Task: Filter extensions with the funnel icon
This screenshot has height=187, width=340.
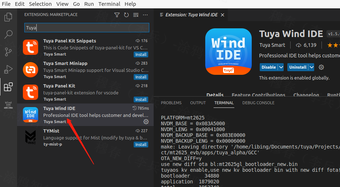Action: [x=117, y=15]
